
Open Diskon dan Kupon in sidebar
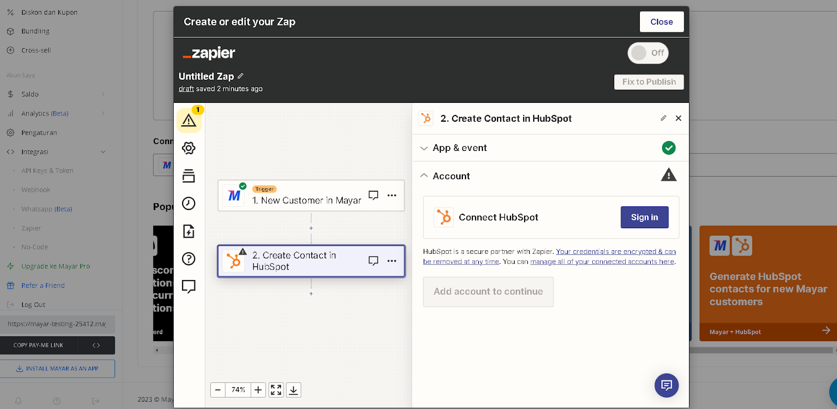pos(50,12)
